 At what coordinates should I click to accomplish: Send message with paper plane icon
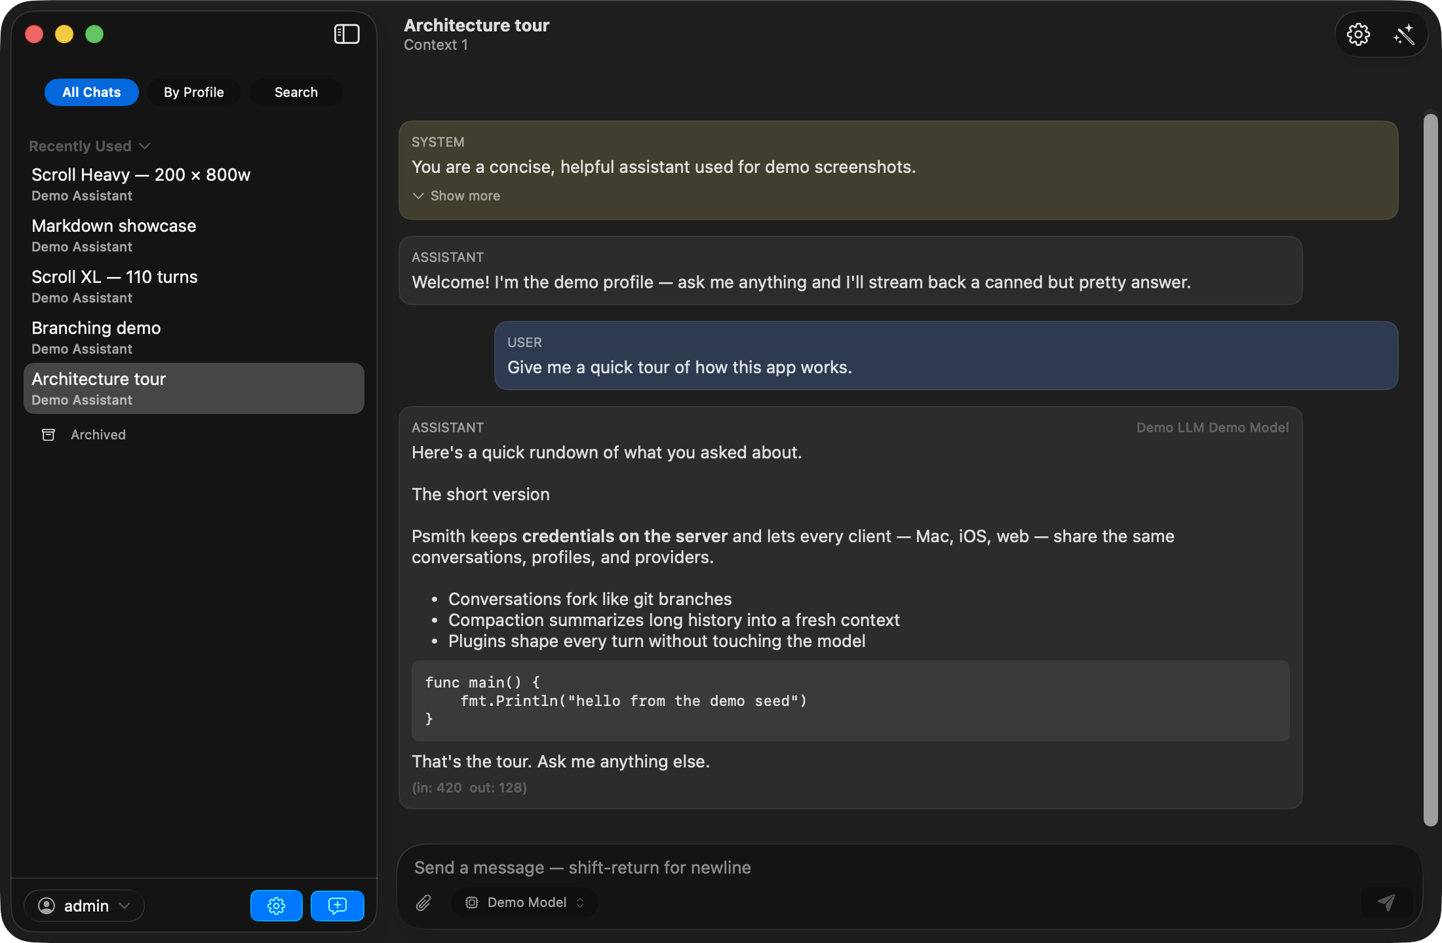click(x=1386, y=902)
